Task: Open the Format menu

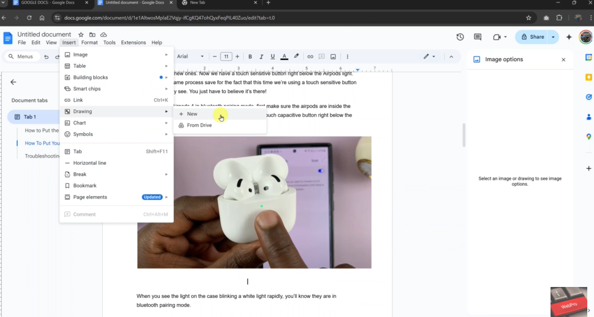Action: [x=89, y=42]
